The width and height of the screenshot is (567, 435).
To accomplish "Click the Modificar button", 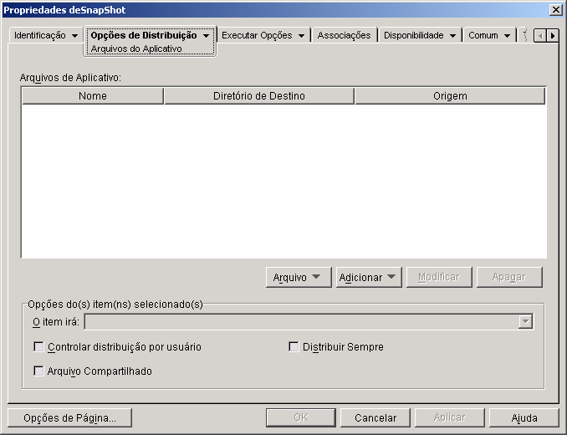I will pos(439,278).
